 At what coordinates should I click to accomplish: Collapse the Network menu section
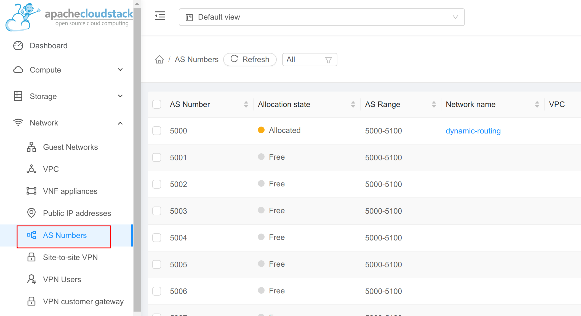(x=120, y=123)
